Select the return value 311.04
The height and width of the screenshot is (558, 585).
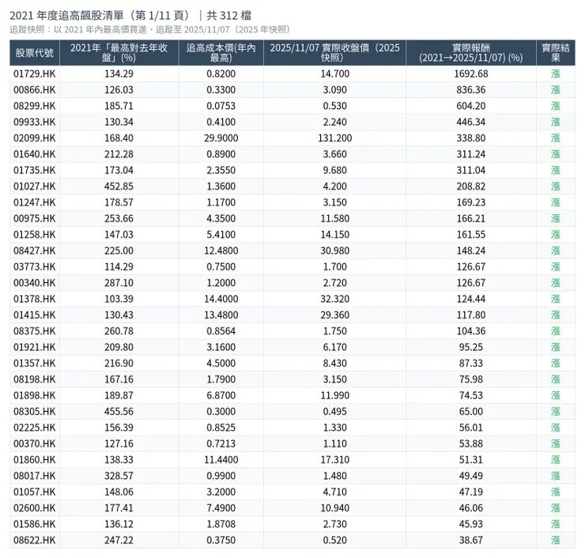pos(471,170)
